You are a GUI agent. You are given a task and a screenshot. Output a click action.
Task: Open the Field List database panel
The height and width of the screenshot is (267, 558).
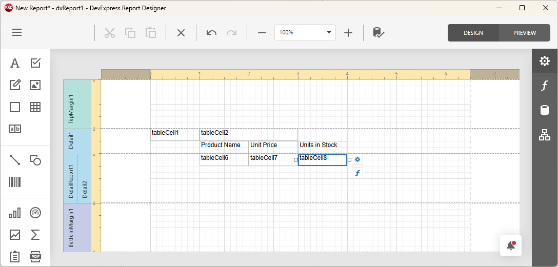click(x=545, y=110)
